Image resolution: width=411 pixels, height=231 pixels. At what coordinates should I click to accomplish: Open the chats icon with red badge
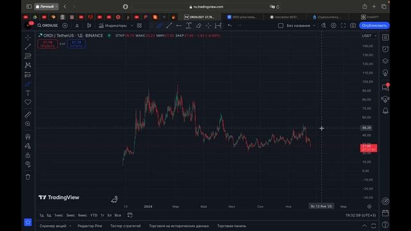pyautogui.click(x=385, y=87)
